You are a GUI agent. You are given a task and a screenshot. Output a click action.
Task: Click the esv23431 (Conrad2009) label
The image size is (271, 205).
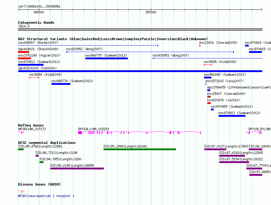(x=218, y=43)
